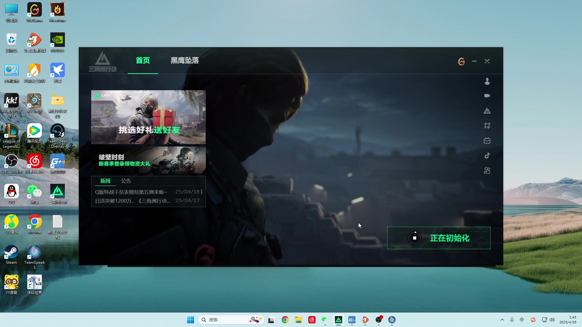Select YY语音 desktop icon
582x327 pixels.
[12, 285]
